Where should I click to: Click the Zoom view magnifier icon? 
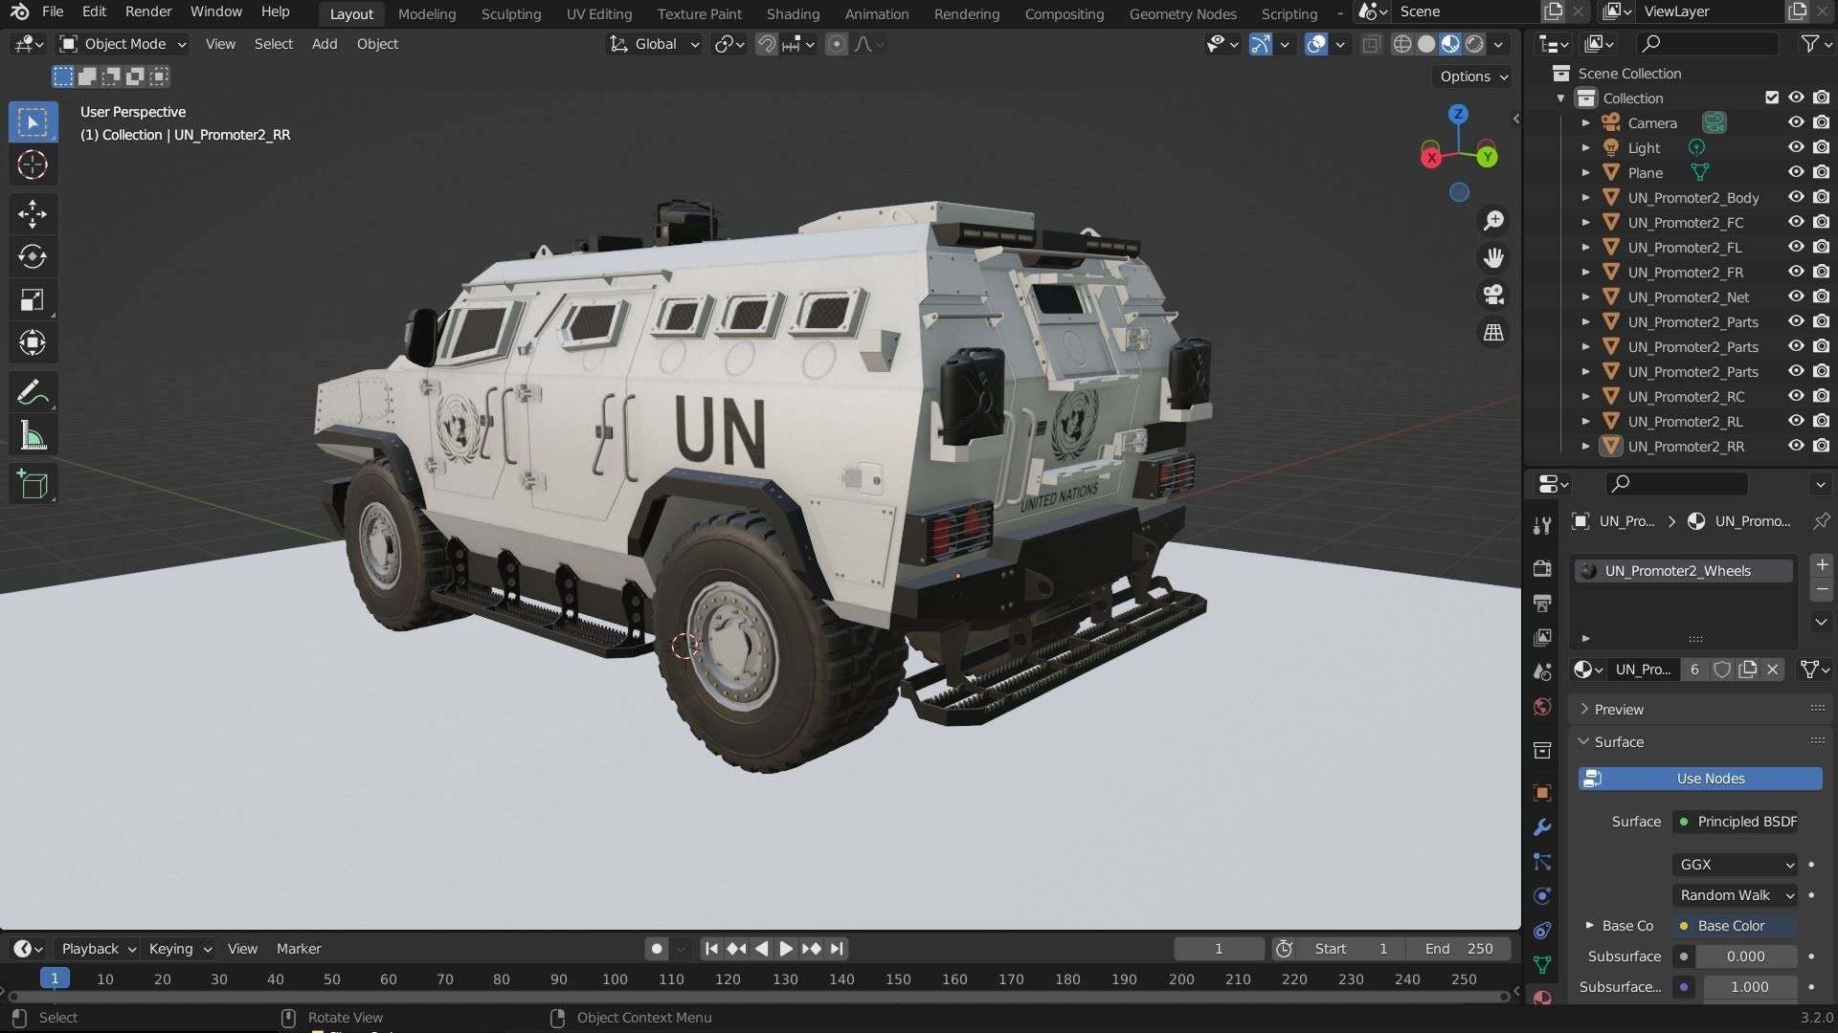click(x=1493, y=221)
